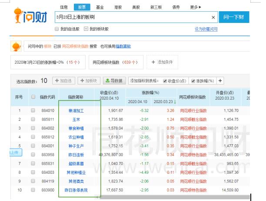Open the 农业种植 index link

[76, 137]
